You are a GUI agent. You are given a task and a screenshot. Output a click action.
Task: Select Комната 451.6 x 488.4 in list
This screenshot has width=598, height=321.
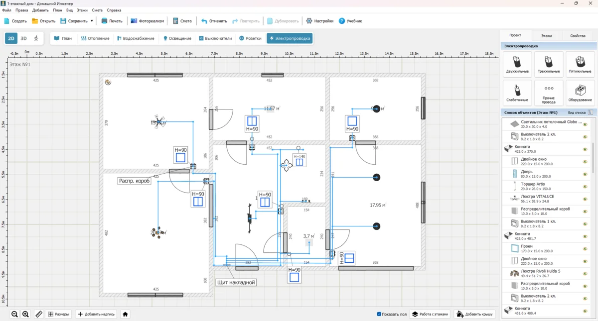tap(547, 311)
